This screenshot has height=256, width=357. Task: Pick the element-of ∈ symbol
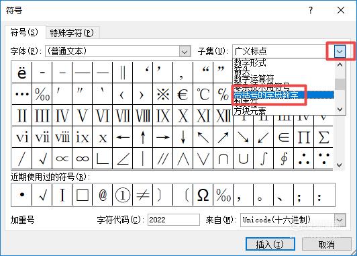tap(283, 137)
